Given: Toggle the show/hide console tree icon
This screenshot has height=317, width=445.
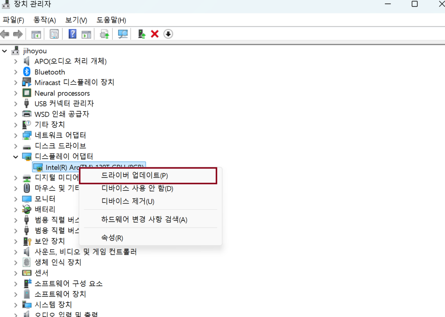Looking at the screenshot, I should click(36, 34).
